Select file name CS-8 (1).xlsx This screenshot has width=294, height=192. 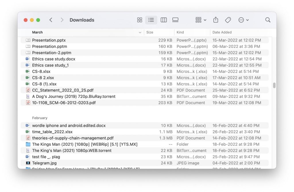point(44,84)
